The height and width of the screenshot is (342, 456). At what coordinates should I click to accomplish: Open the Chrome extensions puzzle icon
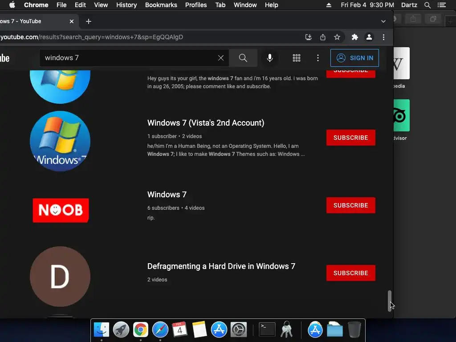tap(355, 37)
